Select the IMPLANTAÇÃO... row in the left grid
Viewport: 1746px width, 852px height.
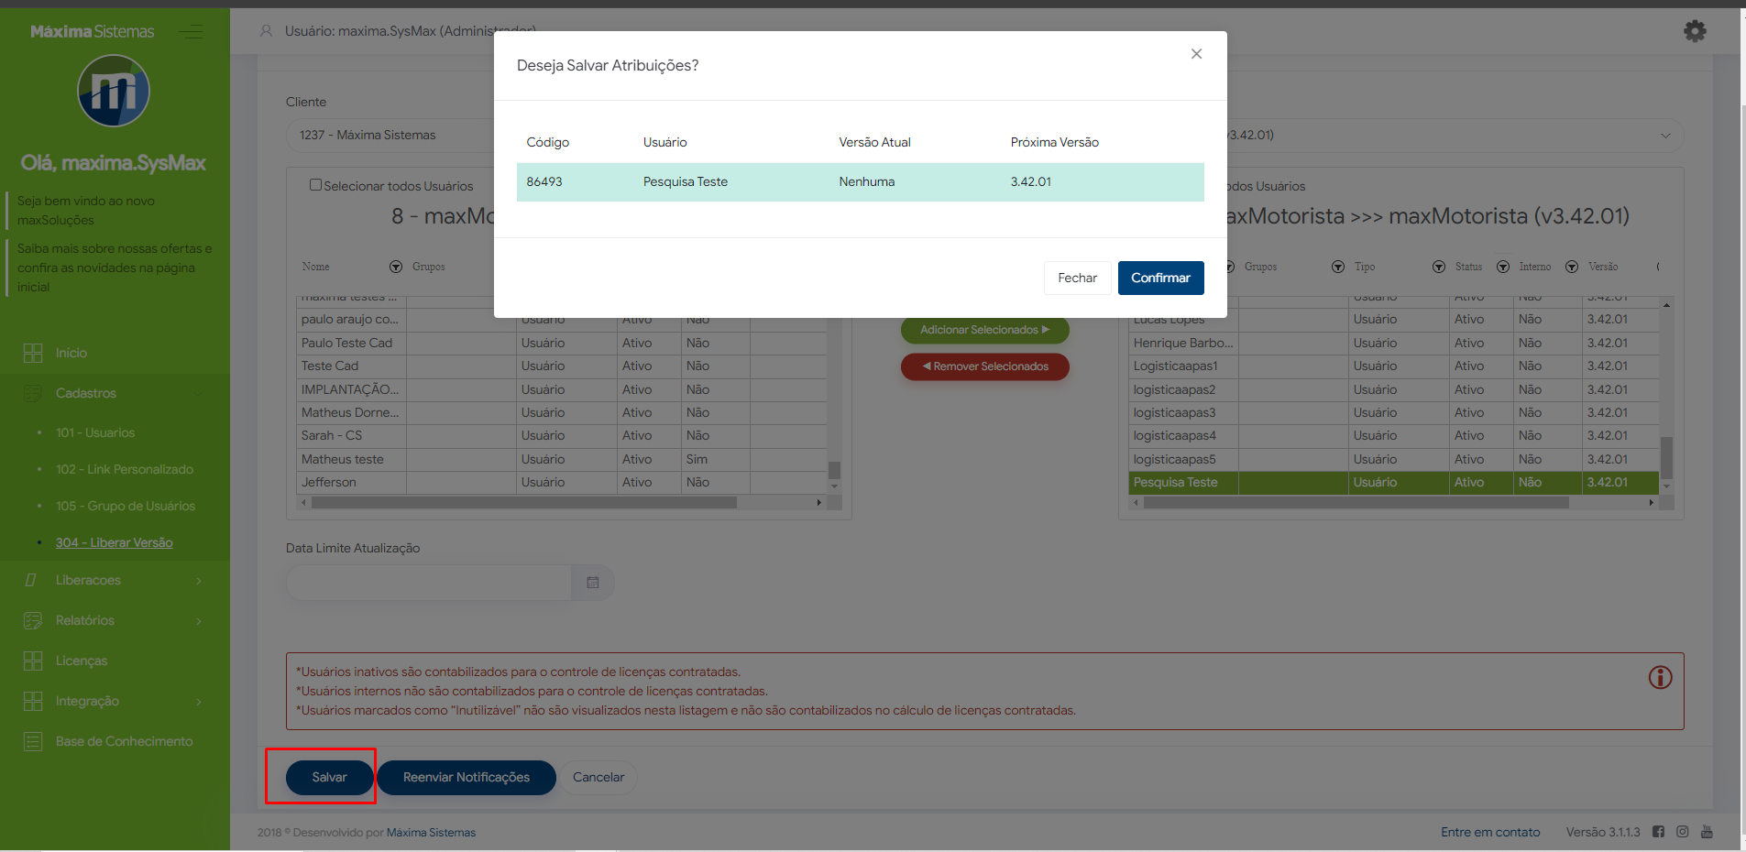(563, 389)
